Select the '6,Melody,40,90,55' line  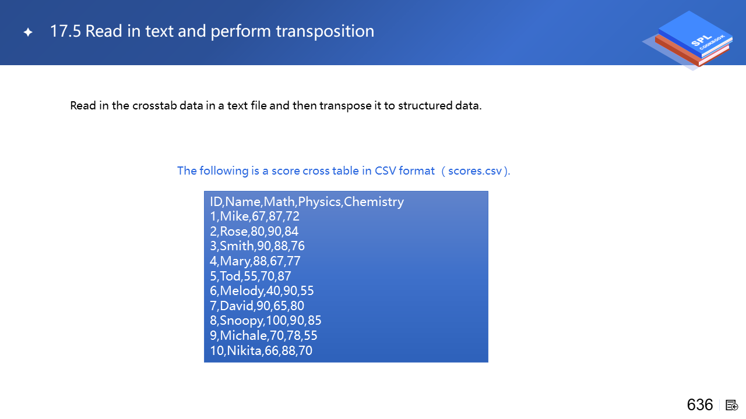[x=262, y=291]
